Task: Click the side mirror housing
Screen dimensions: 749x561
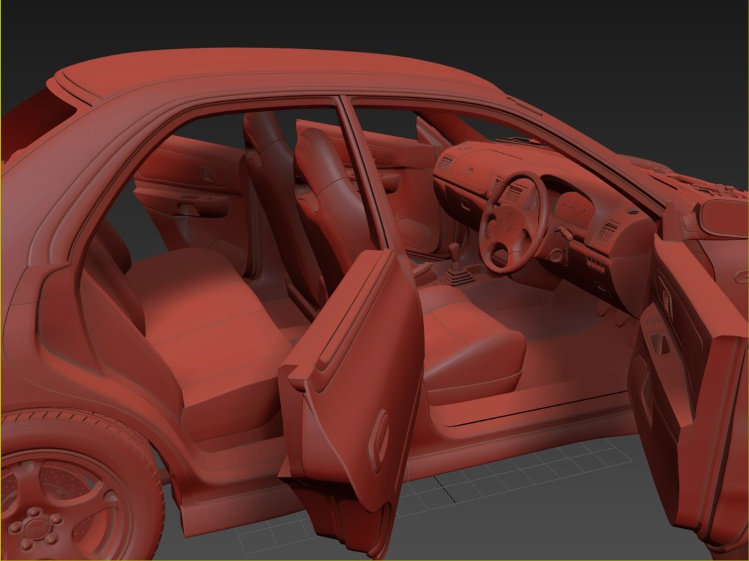Action: pos(721,218)
